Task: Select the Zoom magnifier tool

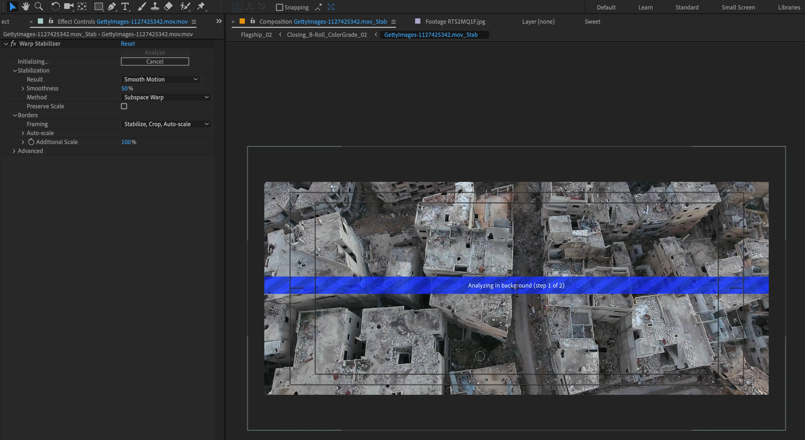Action: coord(39,7)
